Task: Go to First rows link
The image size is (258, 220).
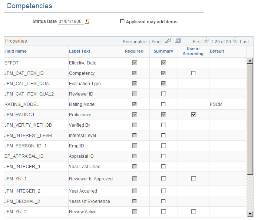Action: coord(197,42)
